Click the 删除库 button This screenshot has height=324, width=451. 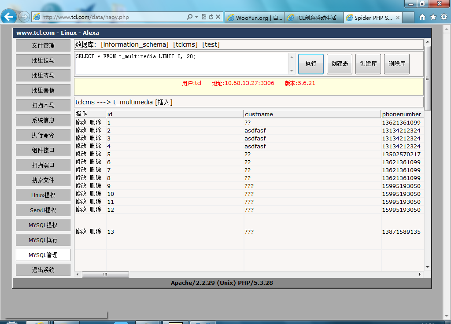pos(397,64)
